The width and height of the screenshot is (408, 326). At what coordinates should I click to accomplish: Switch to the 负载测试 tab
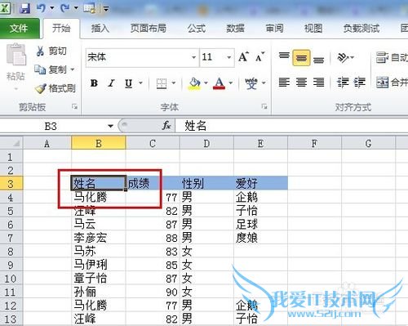361,29
